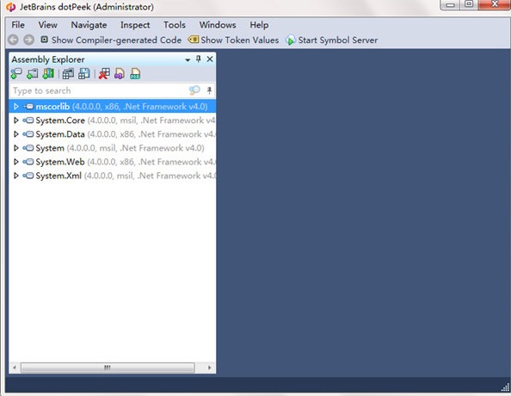Click the System.Xml assembly icon
Viewport: 511px width, 396px height.
coord(28,176)
